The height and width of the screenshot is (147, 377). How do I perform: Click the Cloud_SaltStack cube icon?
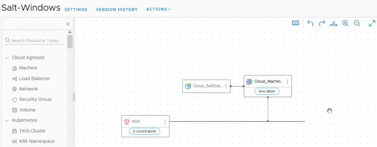(188, 86)
